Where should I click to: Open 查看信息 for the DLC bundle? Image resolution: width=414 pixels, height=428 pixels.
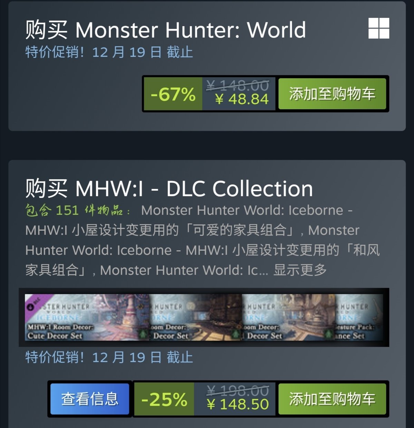click(90, 399)
